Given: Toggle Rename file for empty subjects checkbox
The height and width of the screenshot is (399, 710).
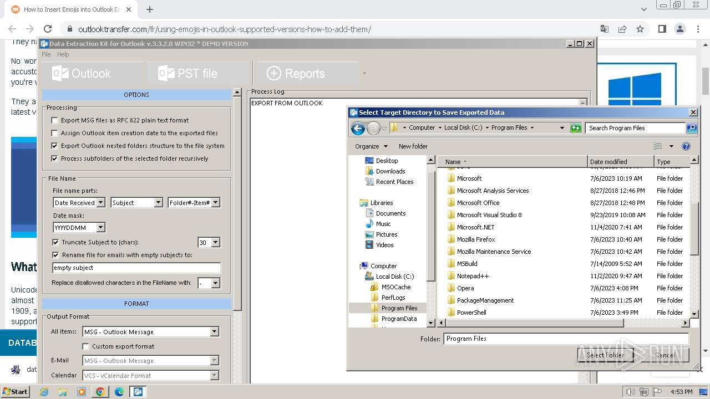Looking at the screenshot, I should (x=55, y=255).
